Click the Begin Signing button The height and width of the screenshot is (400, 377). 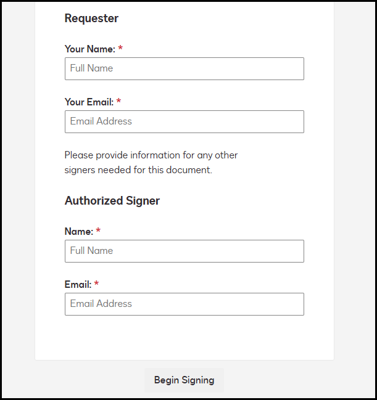point(184,380)
